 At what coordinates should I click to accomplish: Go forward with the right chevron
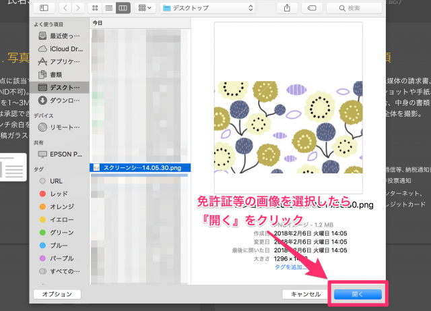pyautogui.click(x=78, y=8)
